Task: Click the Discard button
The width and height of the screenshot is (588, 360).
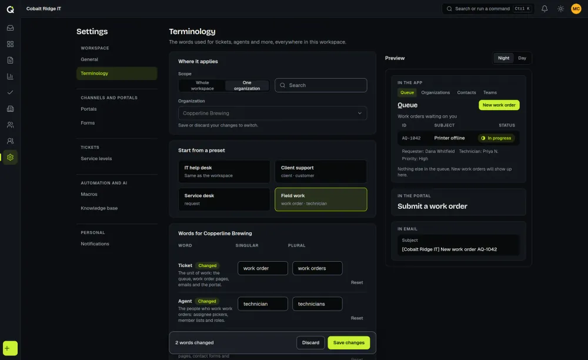Action: pos(310,343)
